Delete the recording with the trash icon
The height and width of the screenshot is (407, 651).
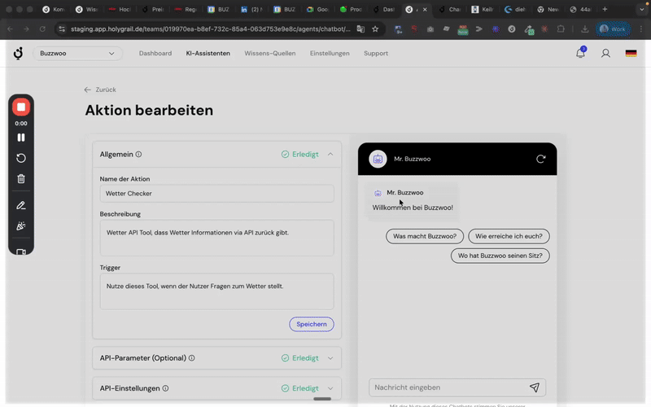(x=21, y=179)
